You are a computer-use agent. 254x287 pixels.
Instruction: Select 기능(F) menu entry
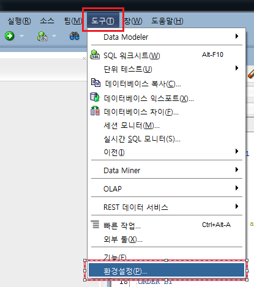click(166, 256)
